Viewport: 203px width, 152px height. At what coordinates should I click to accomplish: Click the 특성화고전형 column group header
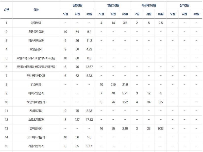point(149,5)
